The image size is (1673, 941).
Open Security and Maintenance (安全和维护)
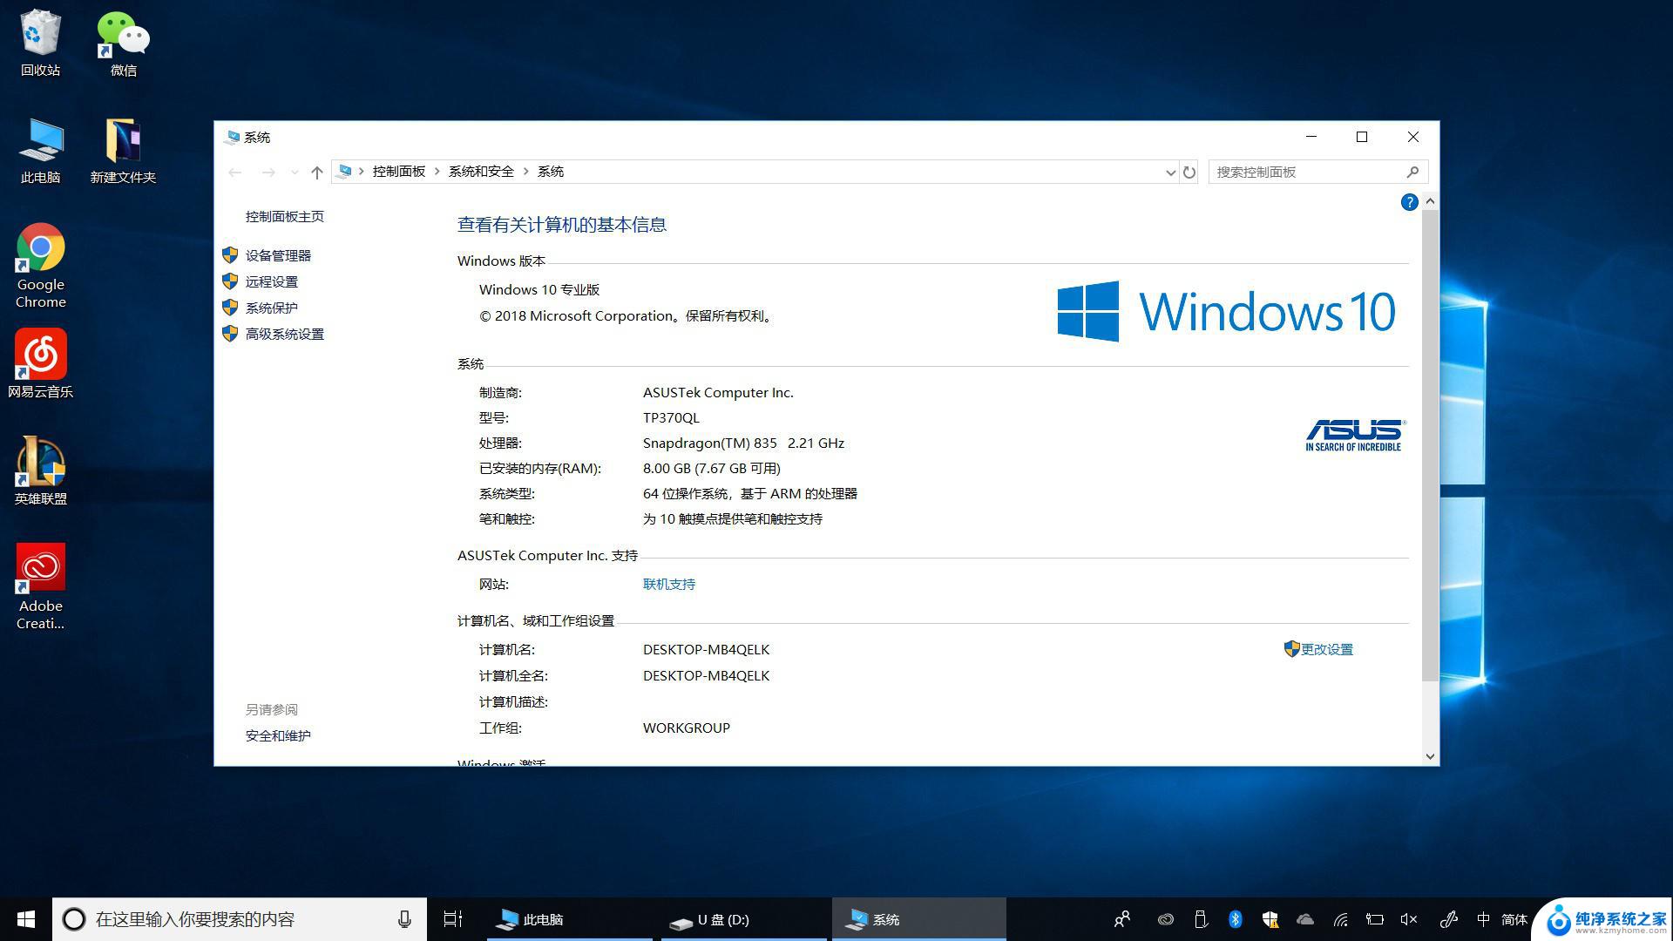[x=278, y=735]
